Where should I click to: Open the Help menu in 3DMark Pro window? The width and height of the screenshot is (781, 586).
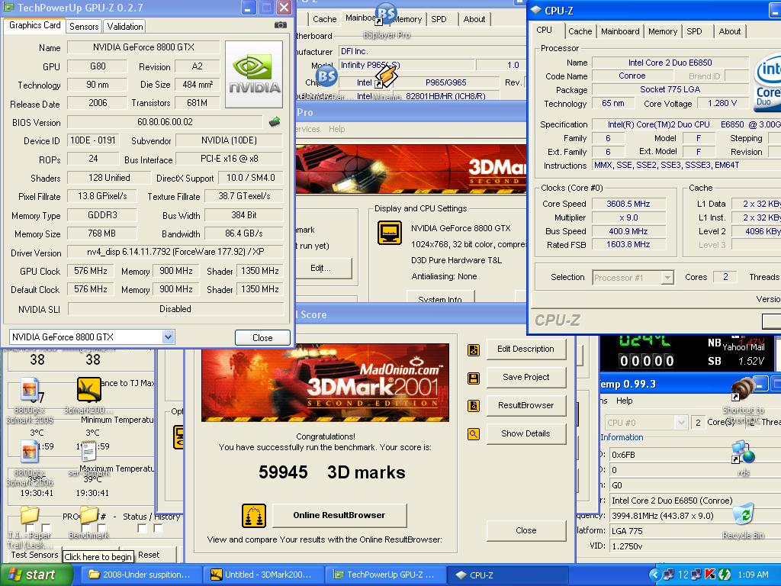click(x=336, y=129)
